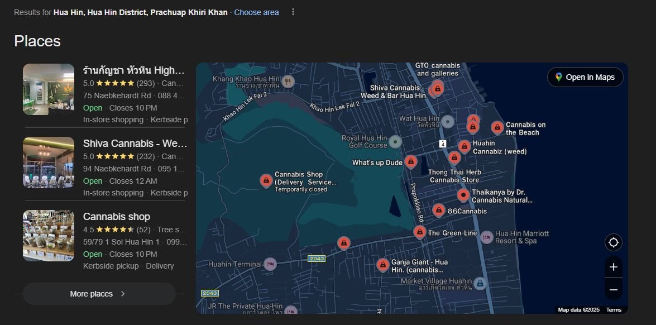656x325 pixels.
Task: Select the Royal Hua Hin Golf Course marker
Action: click(395, 142)
